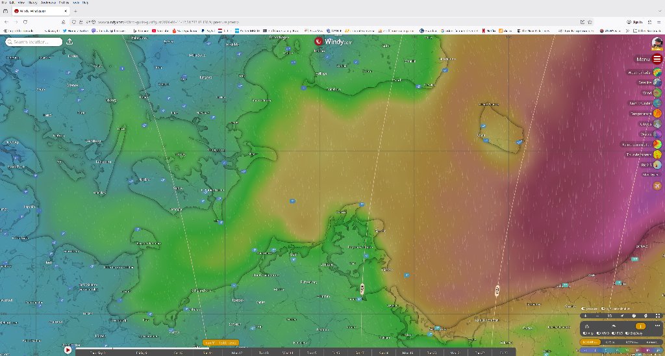The image size is (665, 356).
Task: Click the Search location input field
Action: pos(36,42)
